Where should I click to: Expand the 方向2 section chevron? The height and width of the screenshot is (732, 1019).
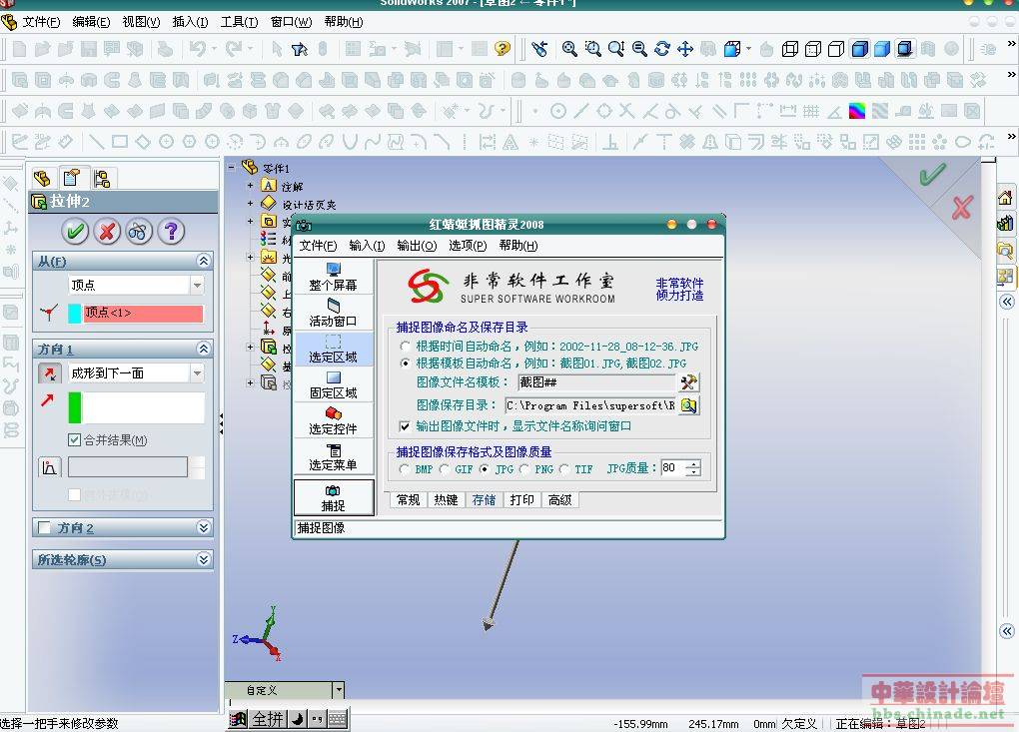click(204, 527)
